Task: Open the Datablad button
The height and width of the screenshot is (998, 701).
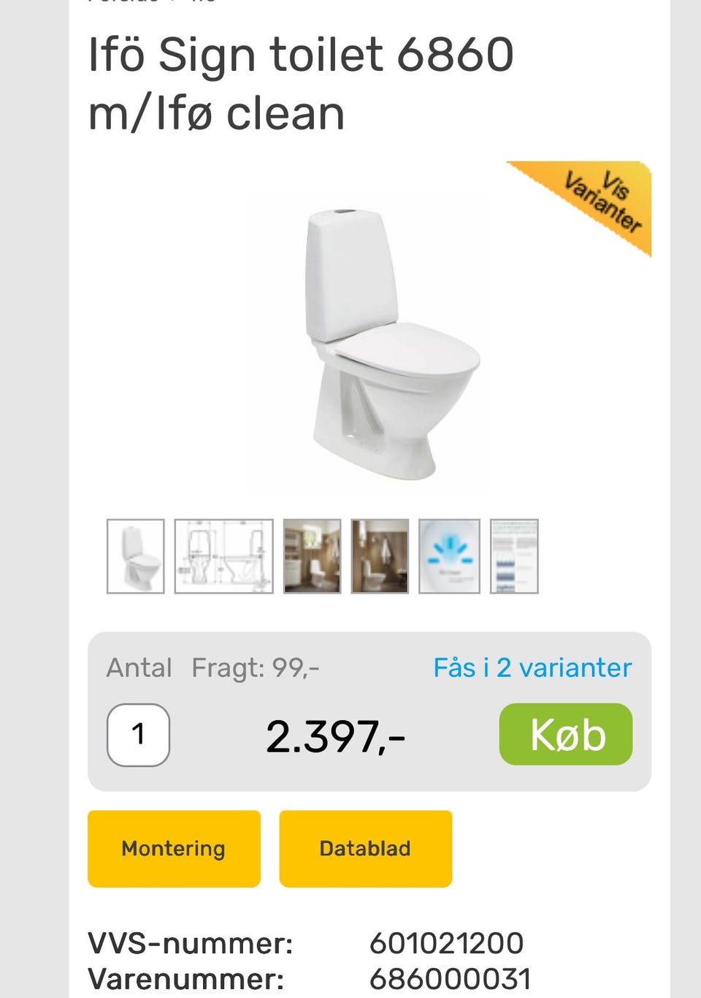Action: [x=365, y=848]
